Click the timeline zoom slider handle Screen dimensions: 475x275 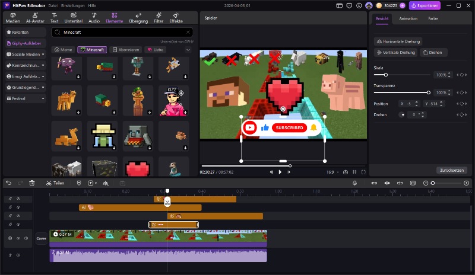[x=433, y=183]
